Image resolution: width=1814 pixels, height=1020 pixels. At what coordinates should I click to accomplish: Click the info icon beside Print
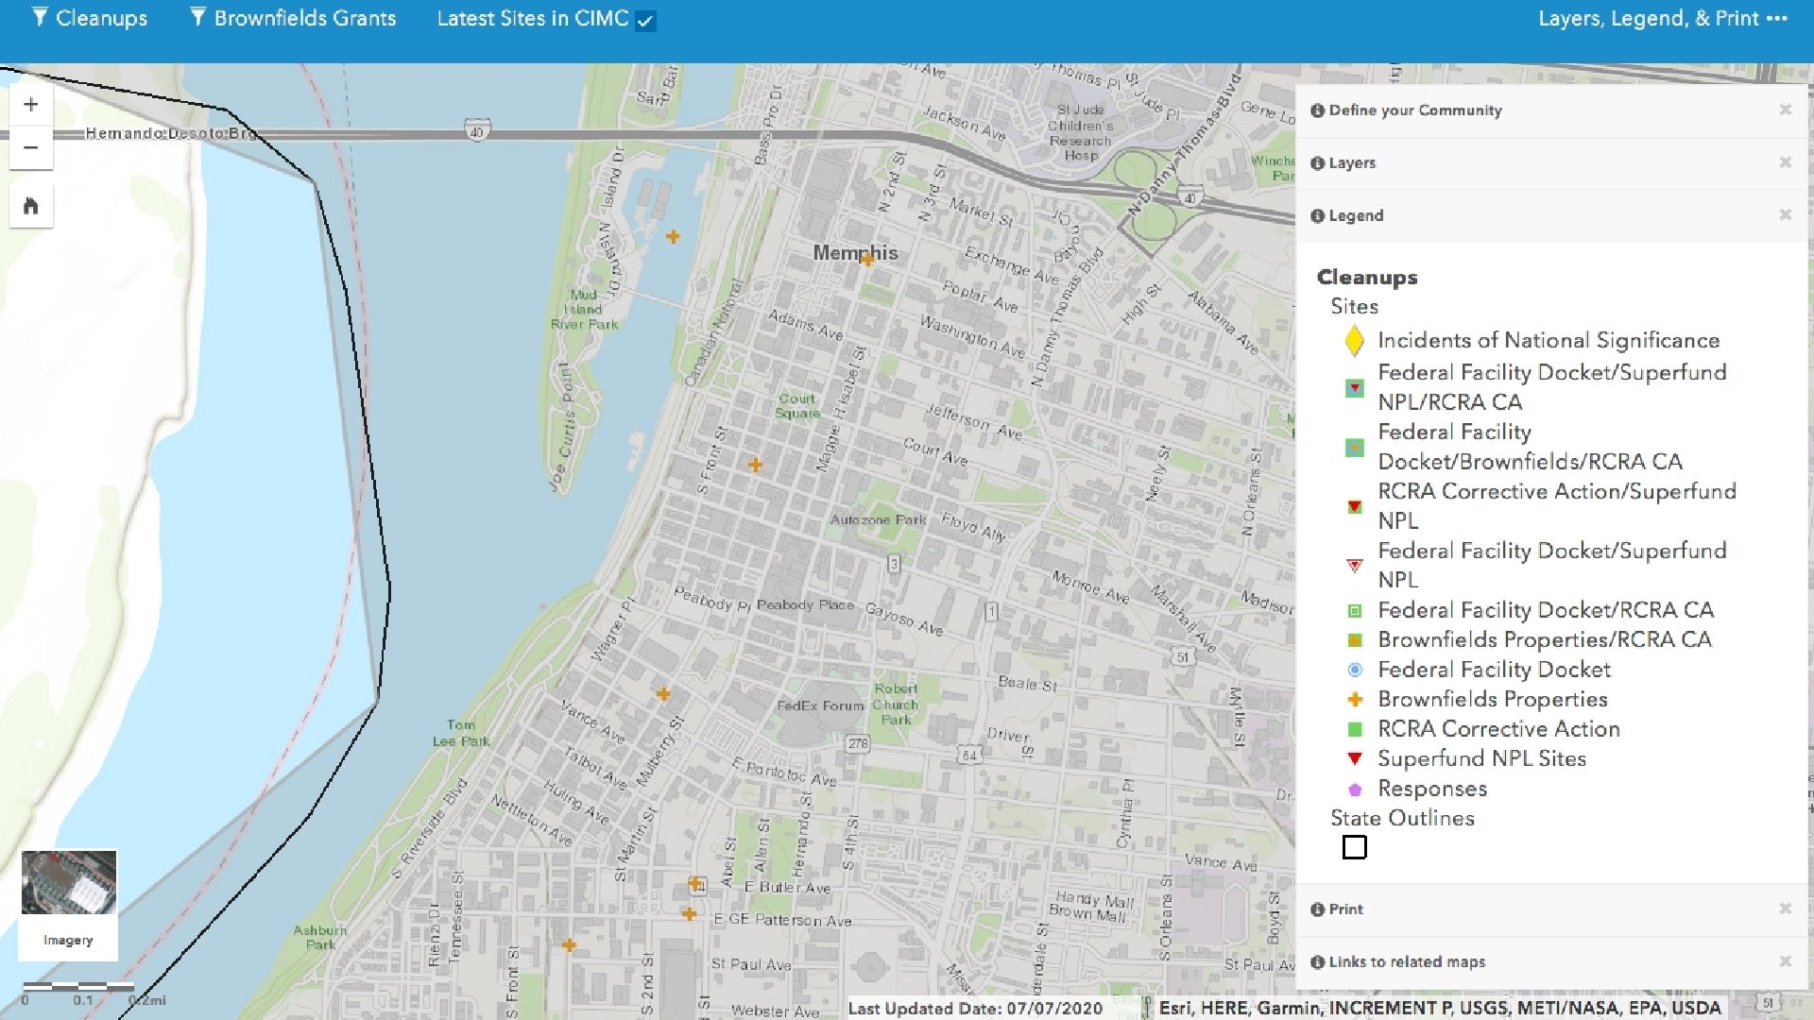pyautogui.click(x=1317, y=909)
